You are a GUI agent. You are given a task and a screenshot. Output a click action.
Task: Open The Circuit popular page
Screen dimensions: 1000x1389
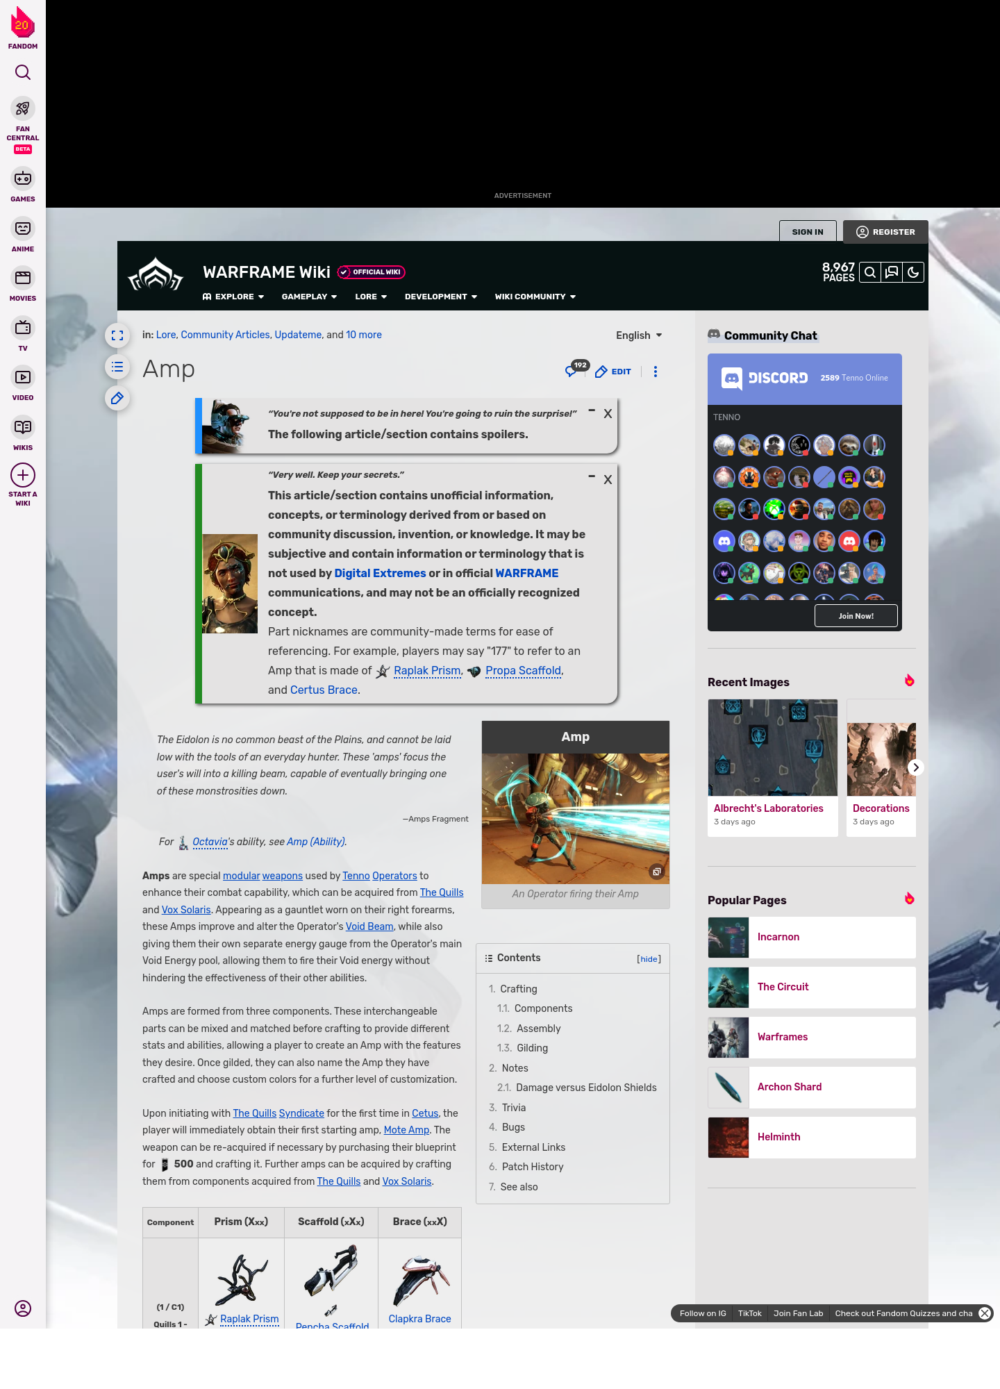(x=812, y=988)
